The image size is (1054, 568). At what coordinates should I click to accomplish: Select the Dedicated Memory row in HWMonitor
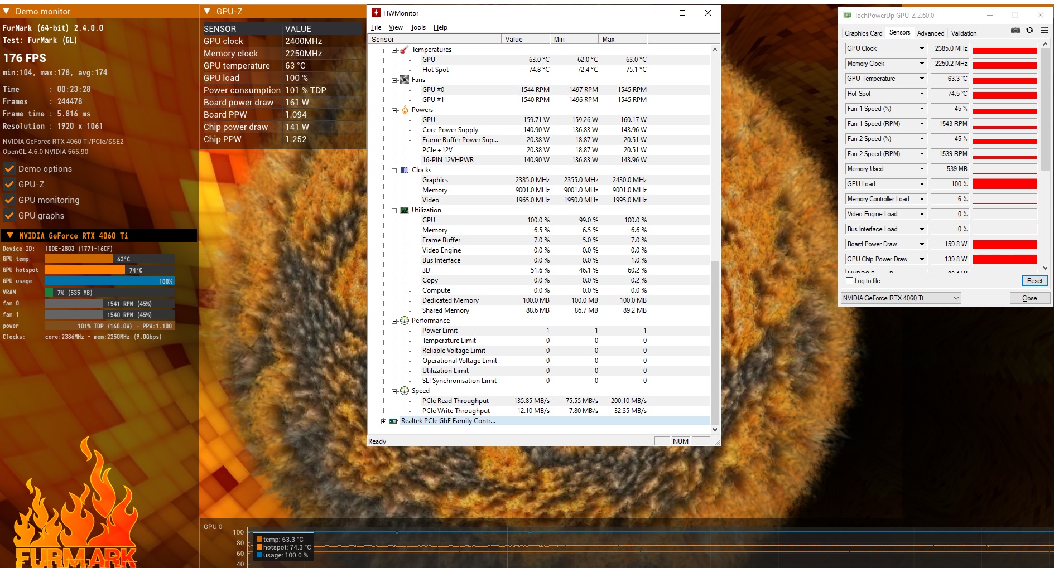click(540, 300)
